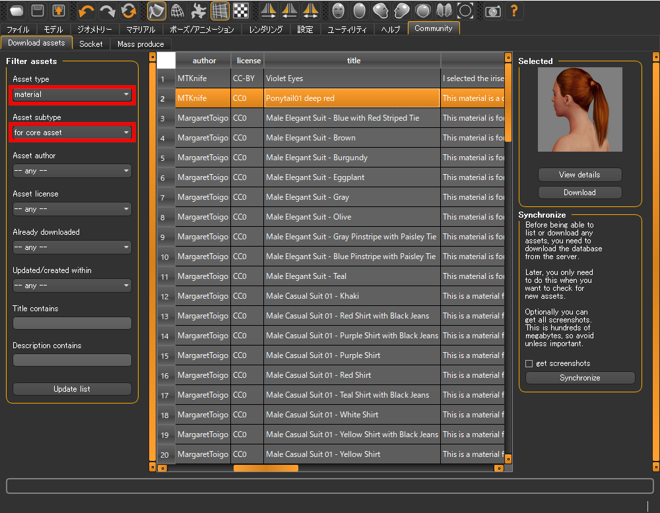The image size is (660, 513).
Task: Switch to the Mass produce tab
Action: pyautogui.click(x=141, y=44)
